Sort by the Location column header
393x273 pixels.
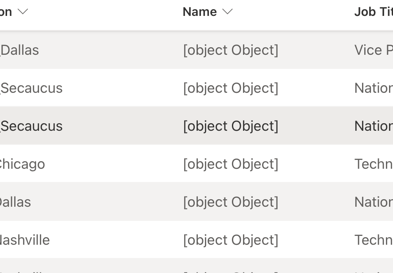(9, 11)
